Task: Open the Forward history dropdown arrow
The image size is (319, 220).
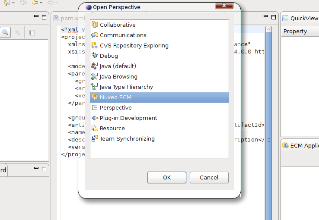Action: (57, 3)
